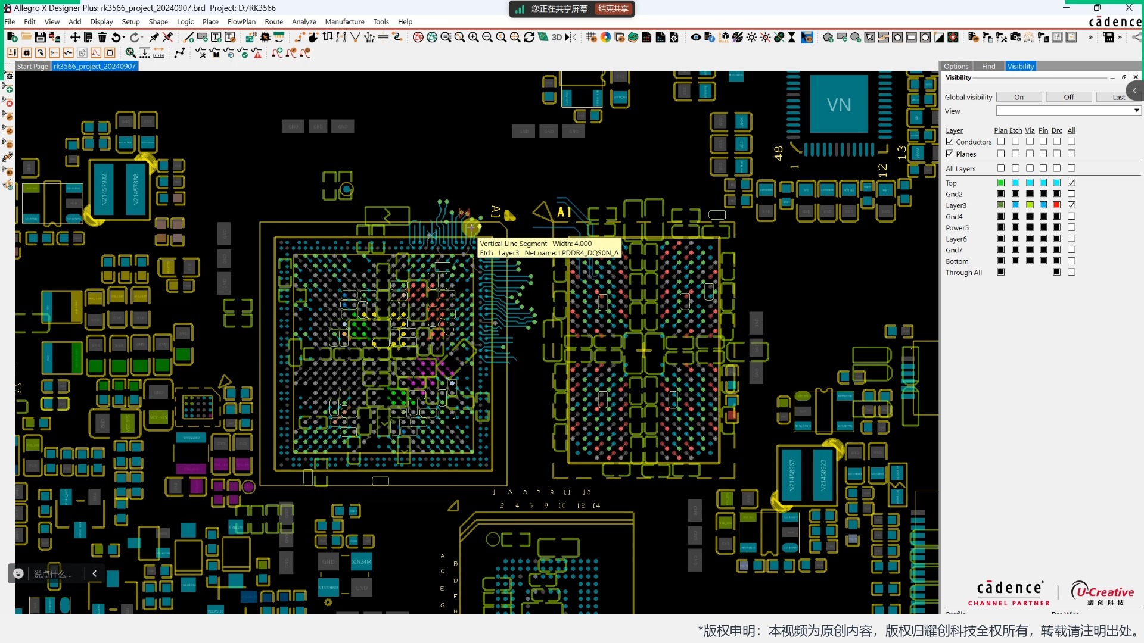Open the File menu

coord(10,21)
